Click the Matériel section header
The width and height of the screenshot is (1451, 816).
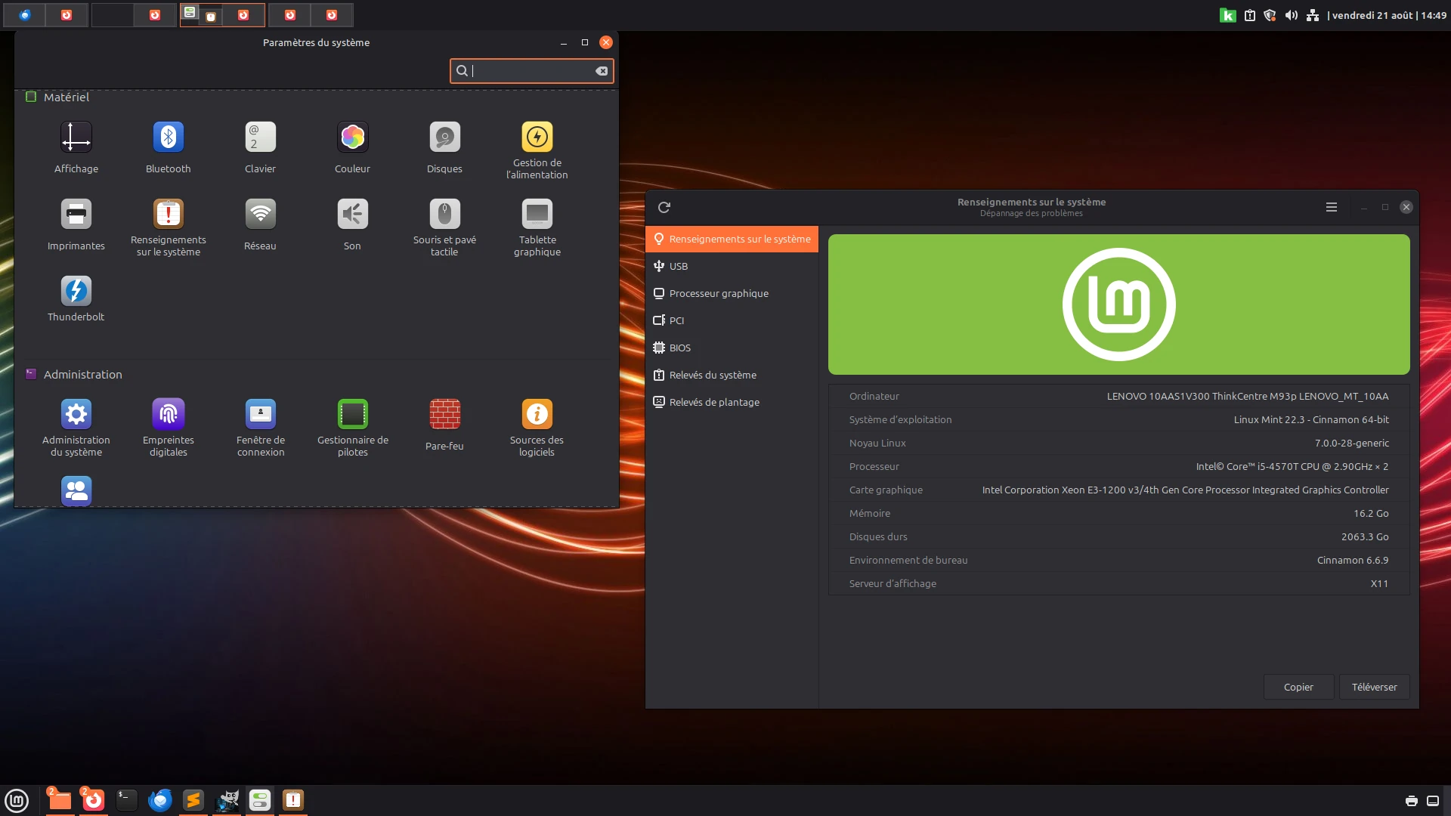click(x=57, y=97)
